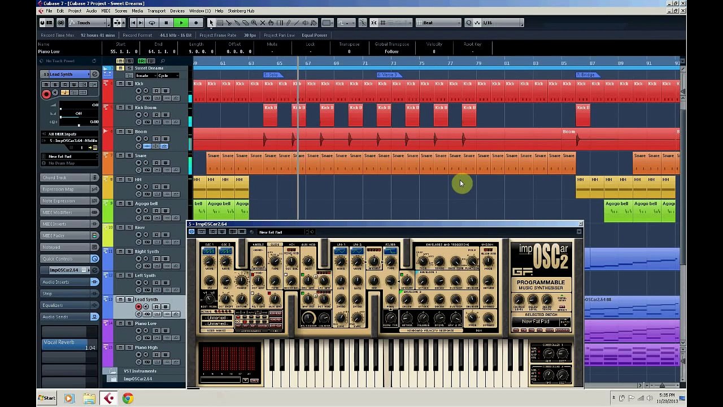
Task: Select the Range Selection tool
Action: tap(220, 23)
